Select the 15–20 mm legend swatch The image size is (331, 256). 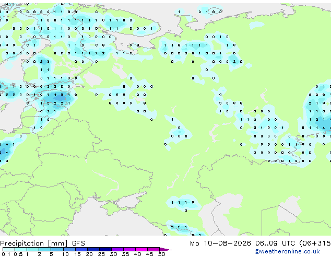81,249
